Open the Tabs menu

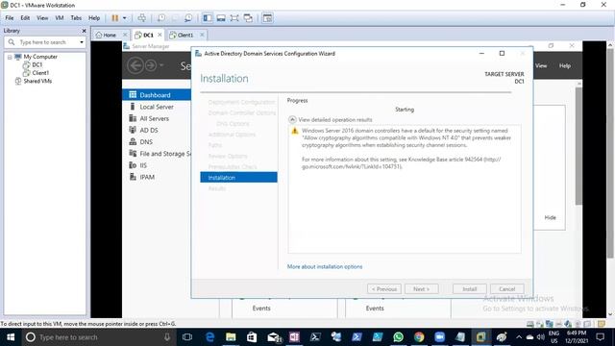pyautogui.click(x=76, y=18)
